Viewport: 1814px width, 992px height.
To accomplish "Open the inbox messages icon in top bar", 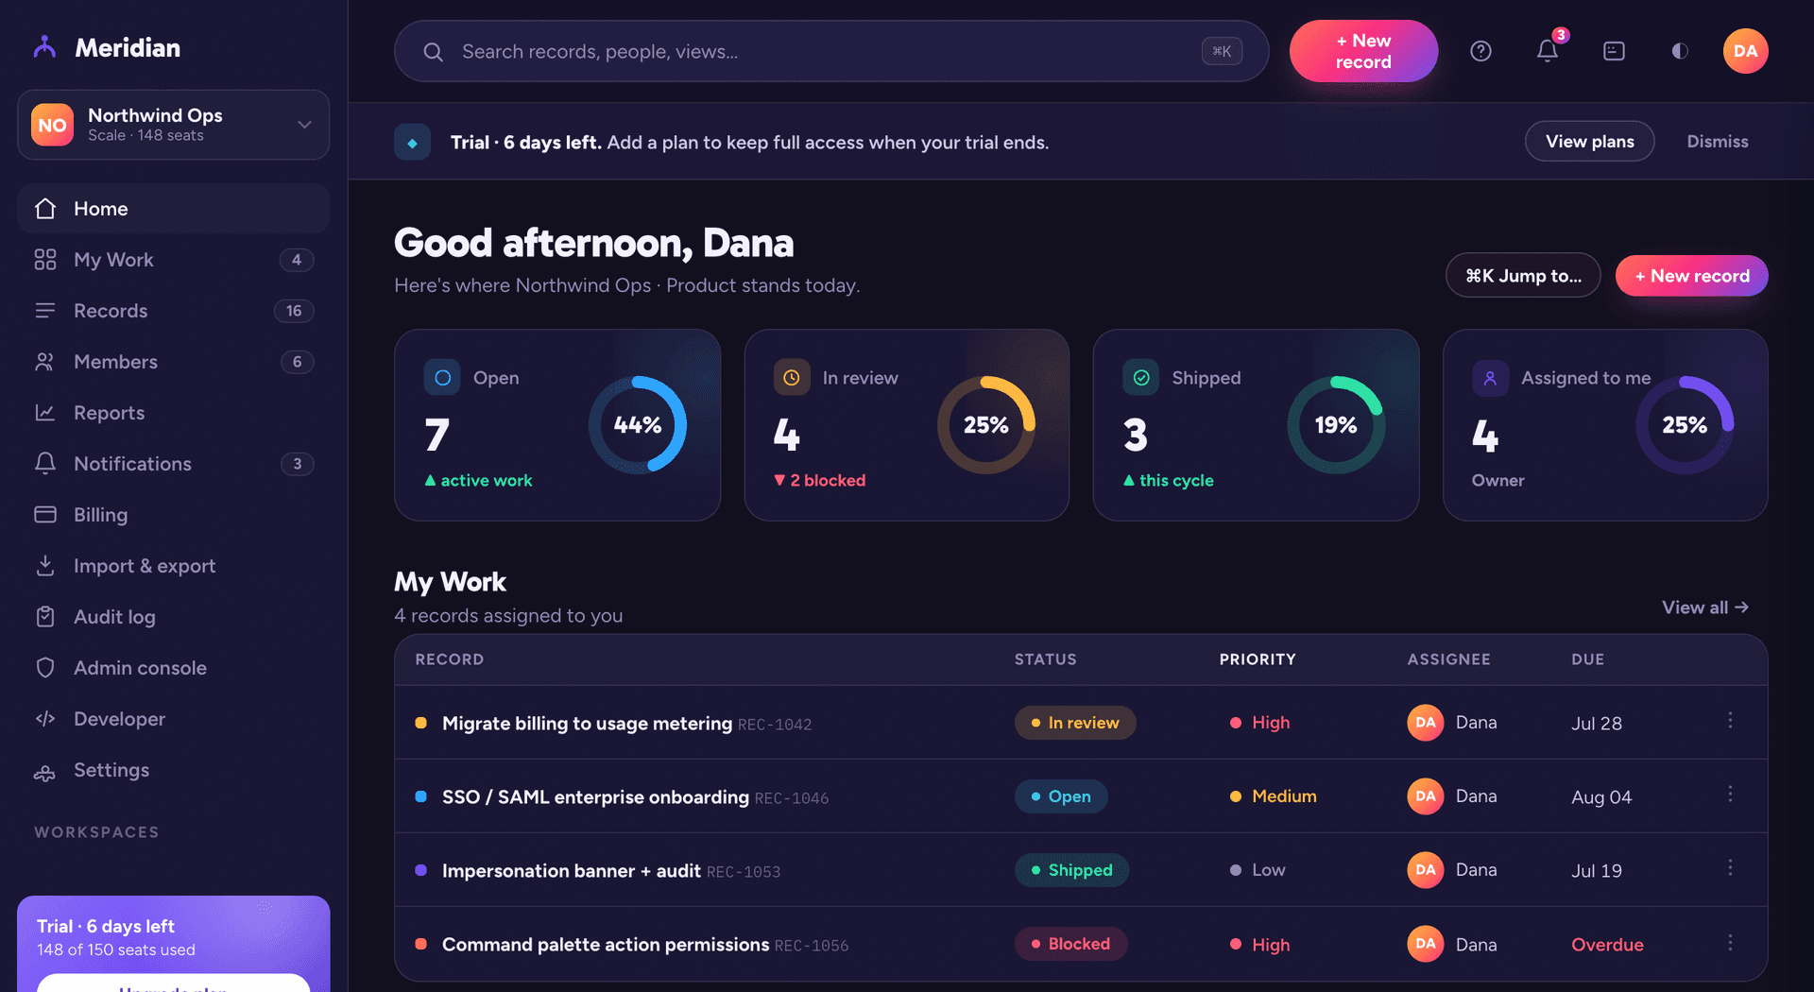I will click(1614, 51).
